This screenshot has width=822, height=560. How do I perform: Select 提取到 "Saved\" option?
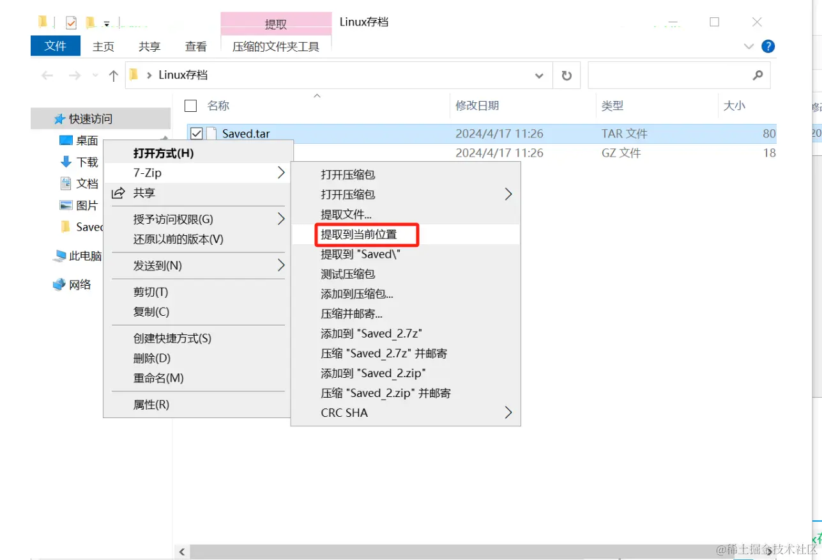[361, 254]
